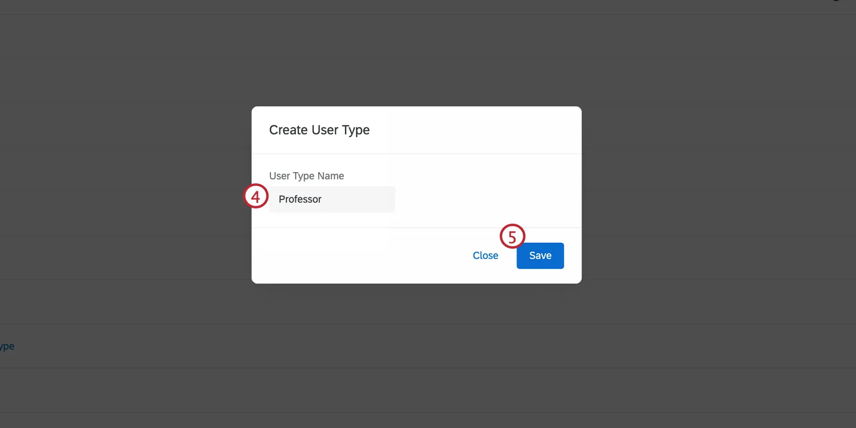This screenshot has height=428, width=856.
Task: Close the Create User Type dialog
Action: [x=485, y=256]
